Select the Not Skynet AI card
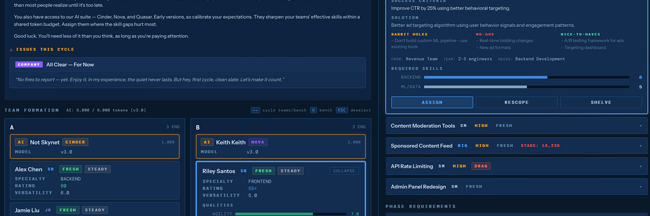The width and height of the screenshot is (650, 216). pyautogui.click(x=94, y=146)
